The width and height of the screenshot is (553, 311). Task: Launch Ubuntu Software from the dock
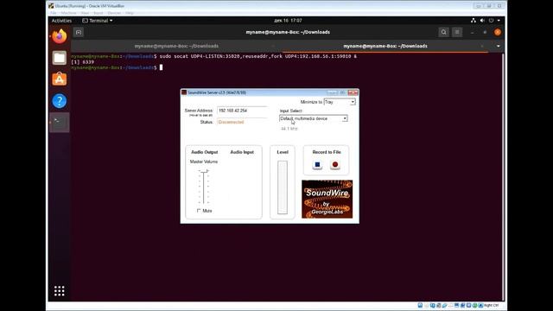[60, 79]
